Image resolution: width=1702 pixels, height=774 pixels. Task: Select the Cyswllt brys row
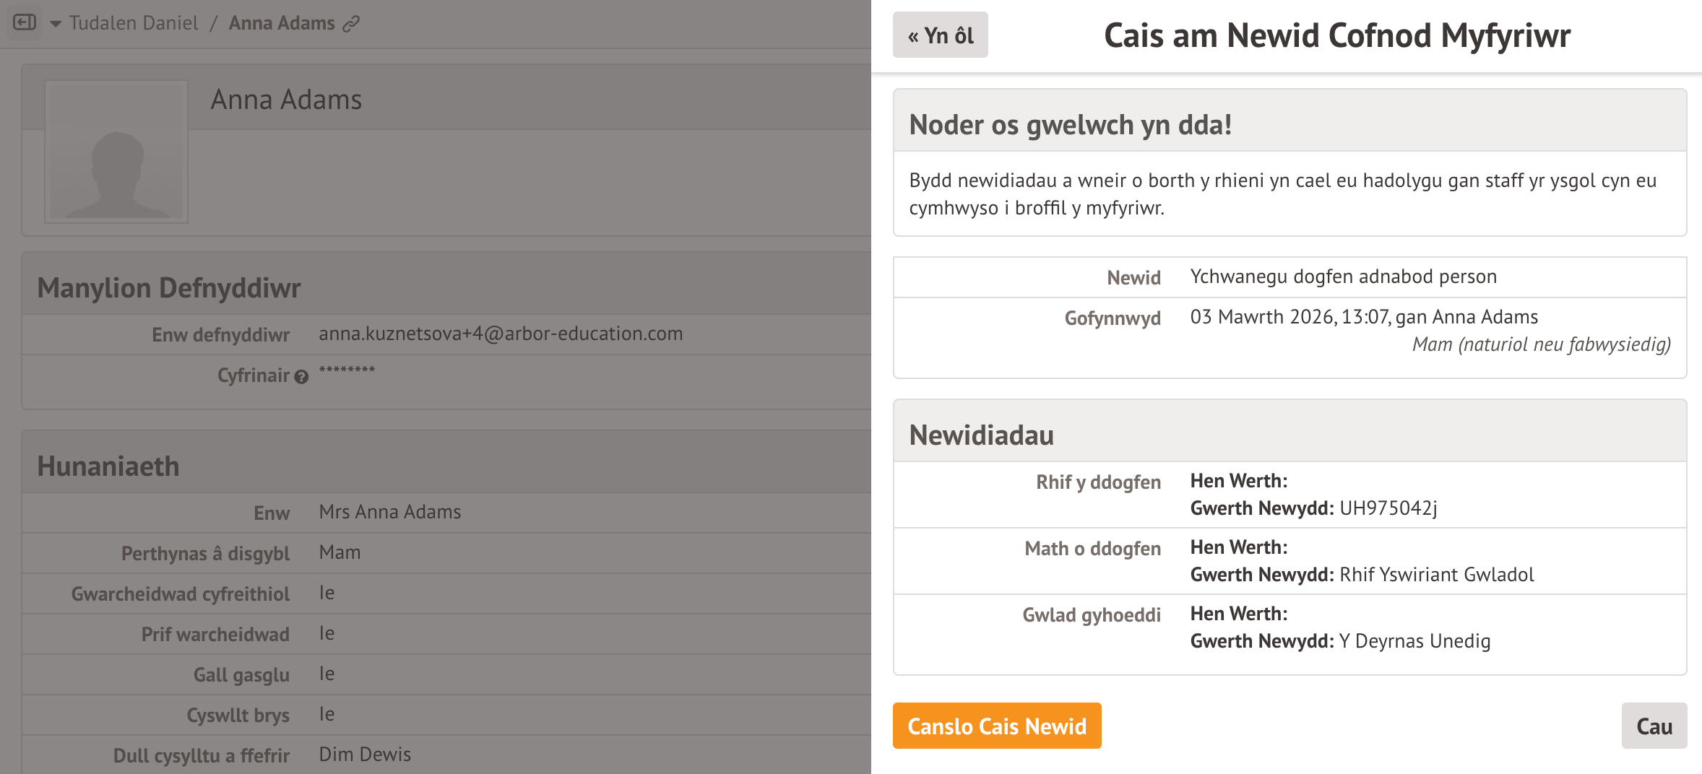click(445, 715)
